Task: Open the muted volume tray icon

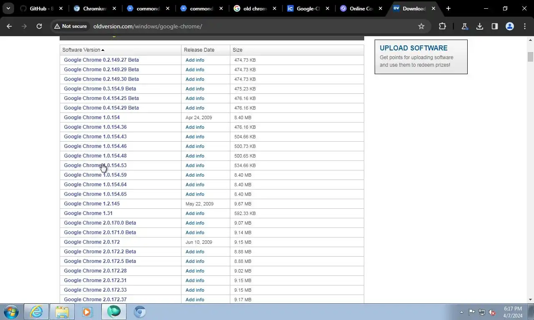Action: click(x=492, y=312)
